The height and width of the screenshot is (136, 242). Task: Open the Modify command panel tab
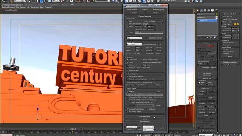click(202, 10)
